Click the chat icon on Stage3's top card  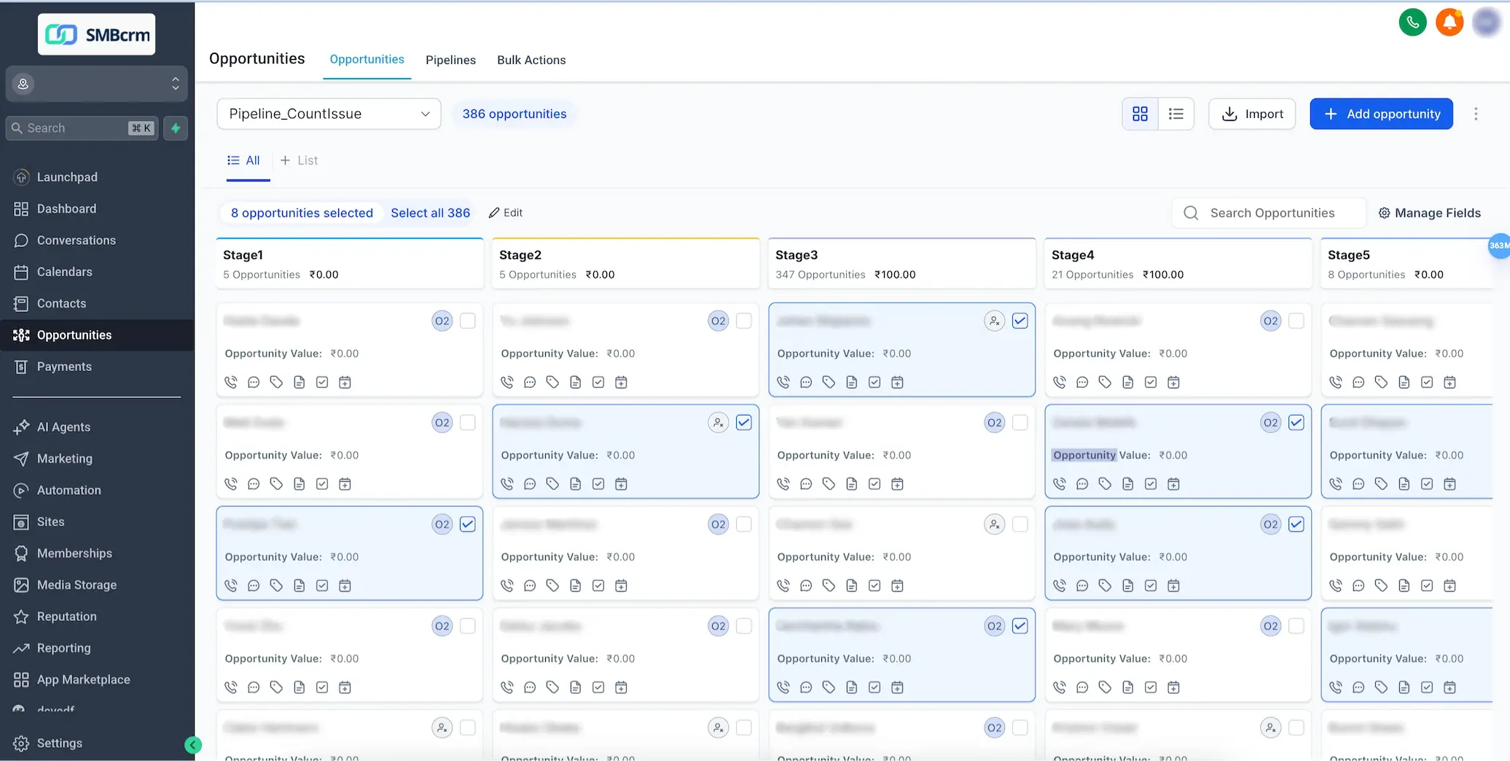click(x=806, y=382)
